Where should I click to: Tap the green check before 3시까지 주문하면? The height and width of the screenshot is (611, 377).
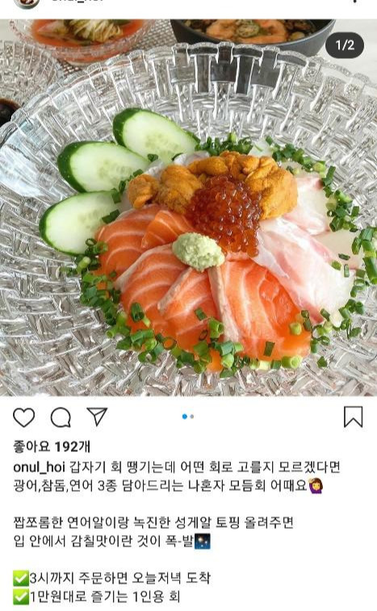pos(21,578)
